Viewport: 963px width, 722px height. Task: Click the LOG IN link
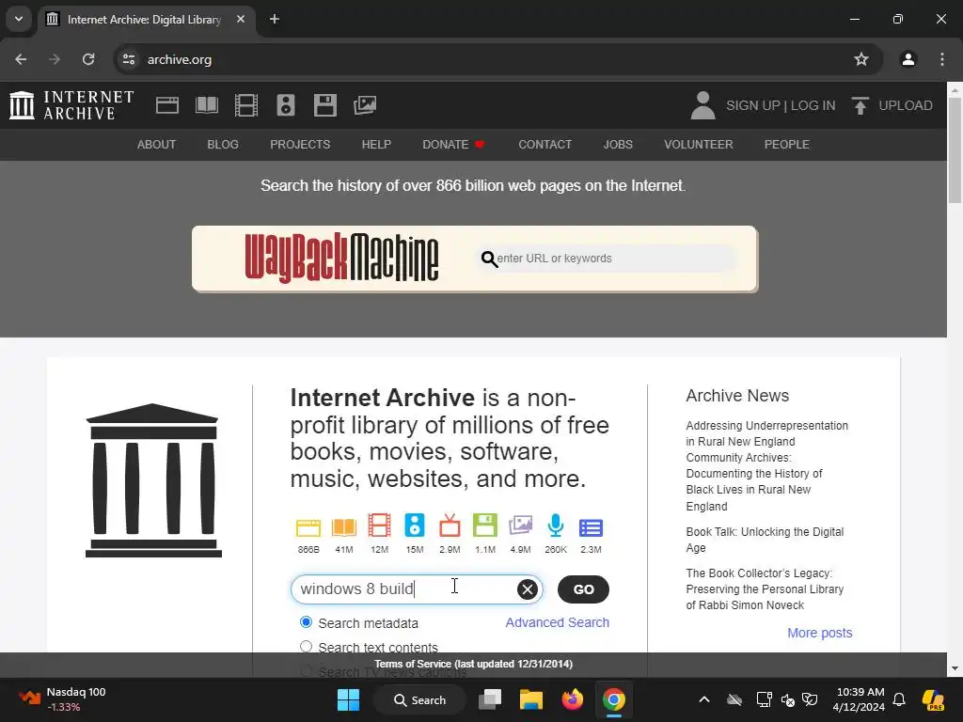point(813,105)
